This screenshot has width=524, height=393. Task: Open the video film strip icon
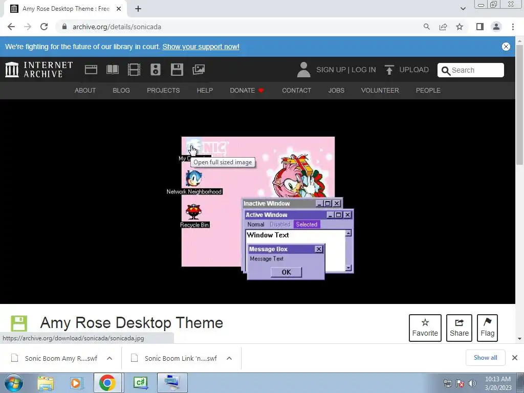click(134, 70)
